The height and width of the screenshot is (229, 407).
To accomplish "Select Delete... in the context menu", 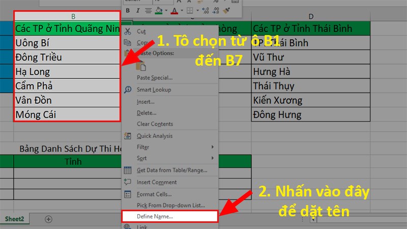I will click(x=170, y=113).
